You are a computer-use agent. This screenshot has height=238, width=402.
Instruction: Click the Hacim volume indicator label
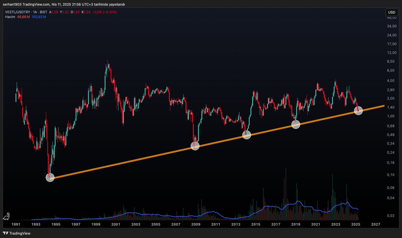tap(10, 16)
